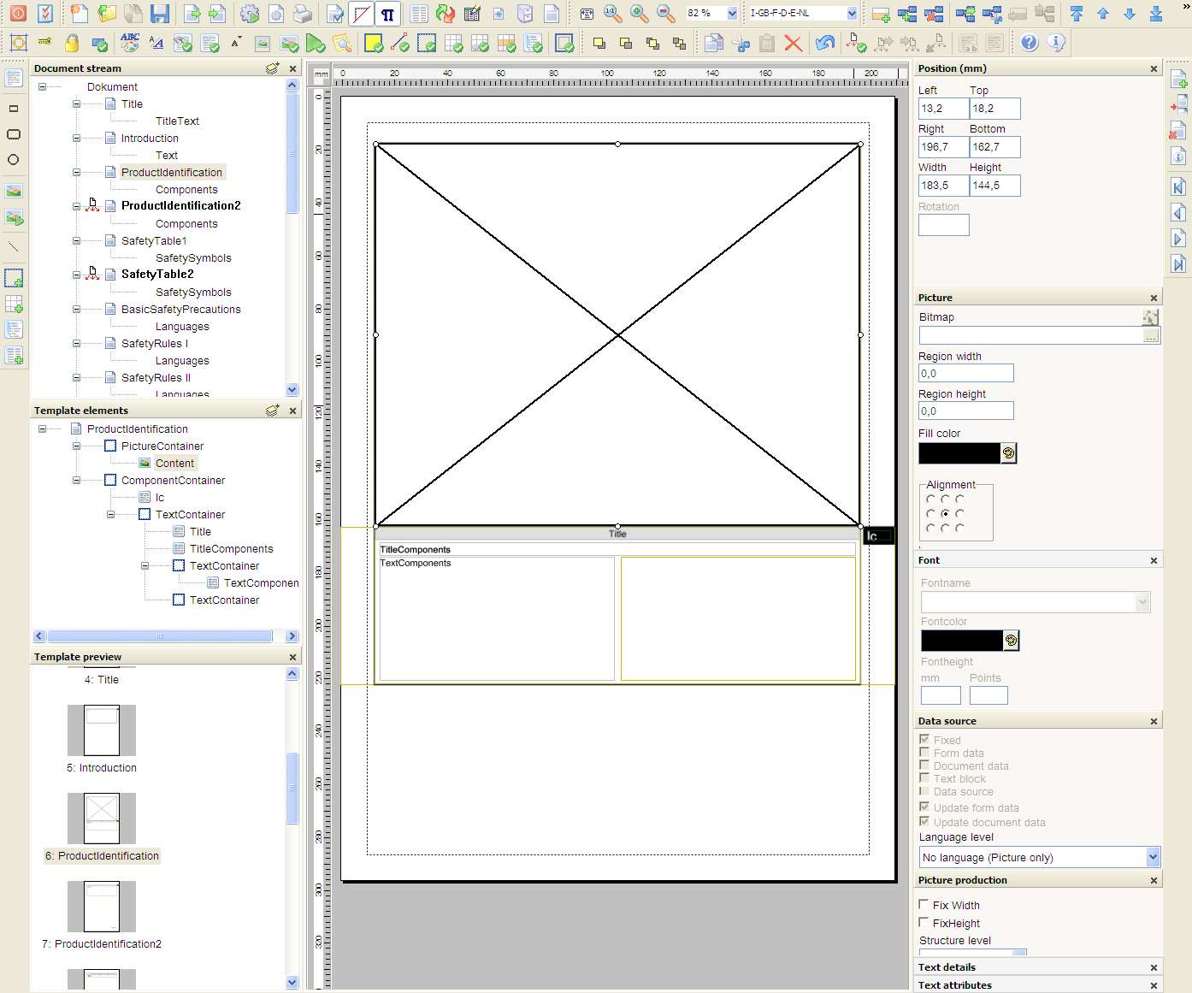Click the yellow padlock lock icon
Viewport: 1192px width, 993px height.
click(x=72, y=43)
